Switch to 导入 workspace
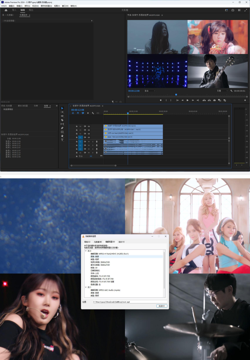Image resolution: width=250 pixels, height=360 pixels. [x=14, y=10]
